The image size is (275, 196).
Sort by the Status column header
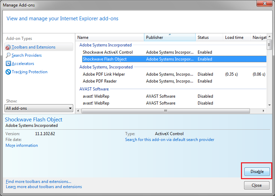click(x=209, y=37)
